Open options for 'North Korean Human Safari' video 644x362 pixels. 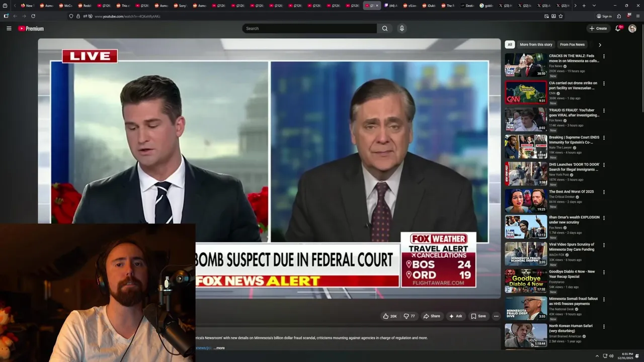[604, 326]
